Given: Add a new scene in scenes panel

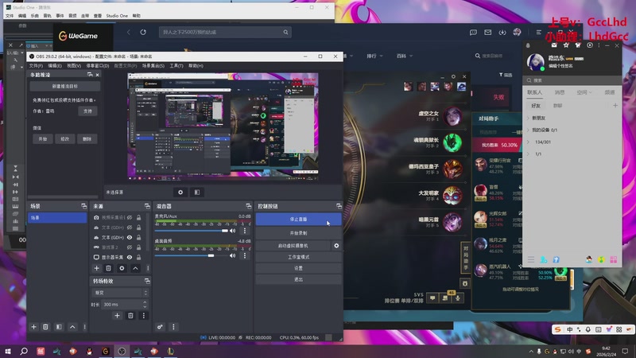Looking at the screenshot, I should point(33,327).
